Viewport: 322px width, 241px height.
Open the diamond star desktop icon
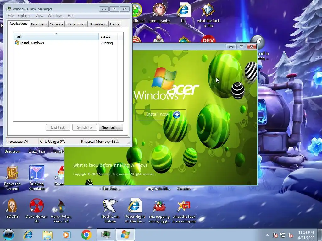click(x=208, y=15)
